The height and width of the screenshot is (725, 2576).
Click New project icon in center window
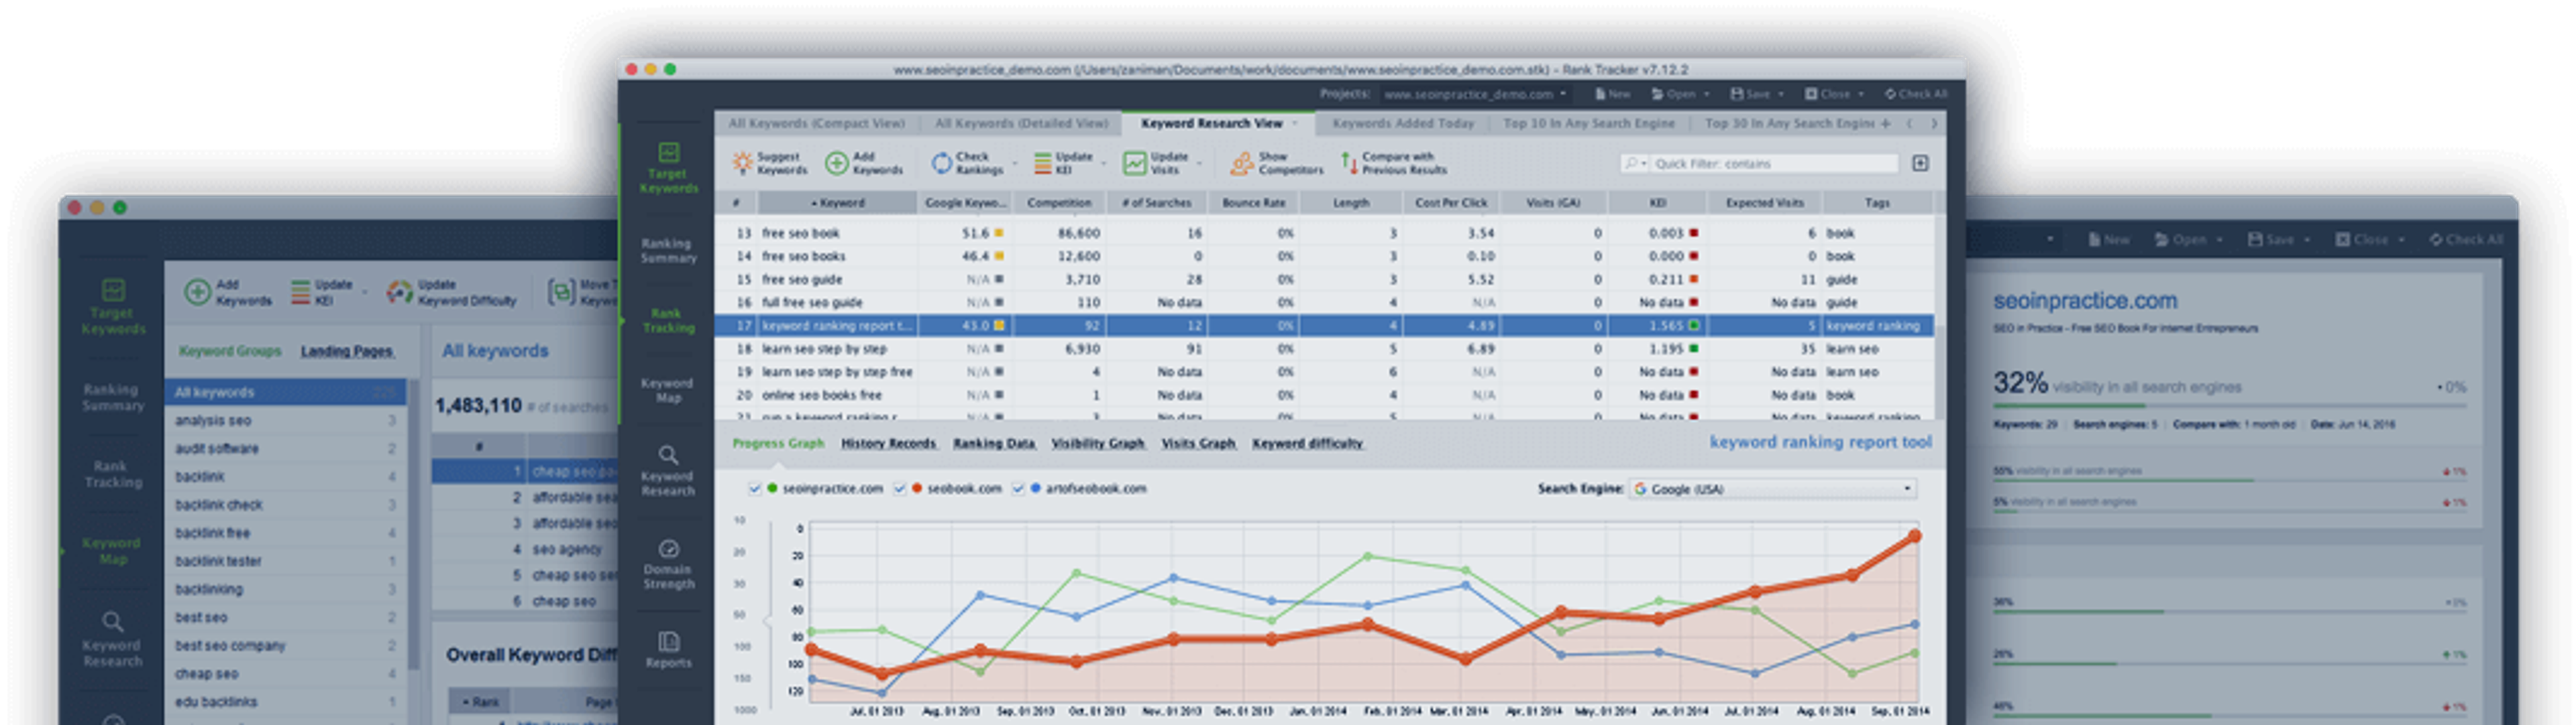(x=1600, y=94)
